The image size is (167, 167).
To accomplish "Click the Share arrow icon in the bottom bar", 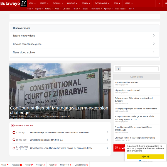I will (8, 165).
